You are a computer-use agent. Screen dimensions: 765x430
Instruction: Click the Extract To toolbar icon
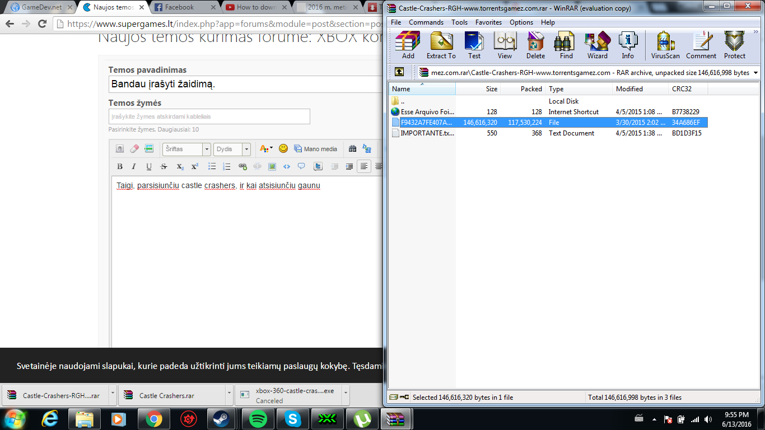441,45
